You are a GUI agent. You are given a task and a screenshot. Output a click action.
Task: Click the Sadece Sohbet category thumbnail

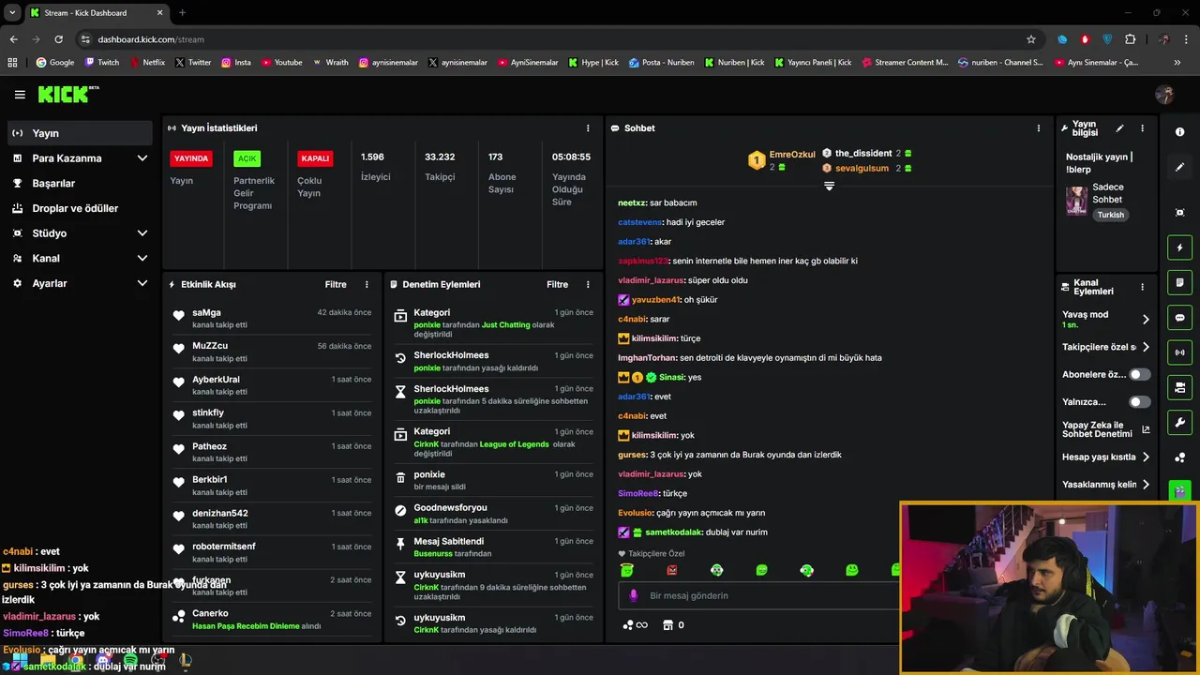(1076, 201)
